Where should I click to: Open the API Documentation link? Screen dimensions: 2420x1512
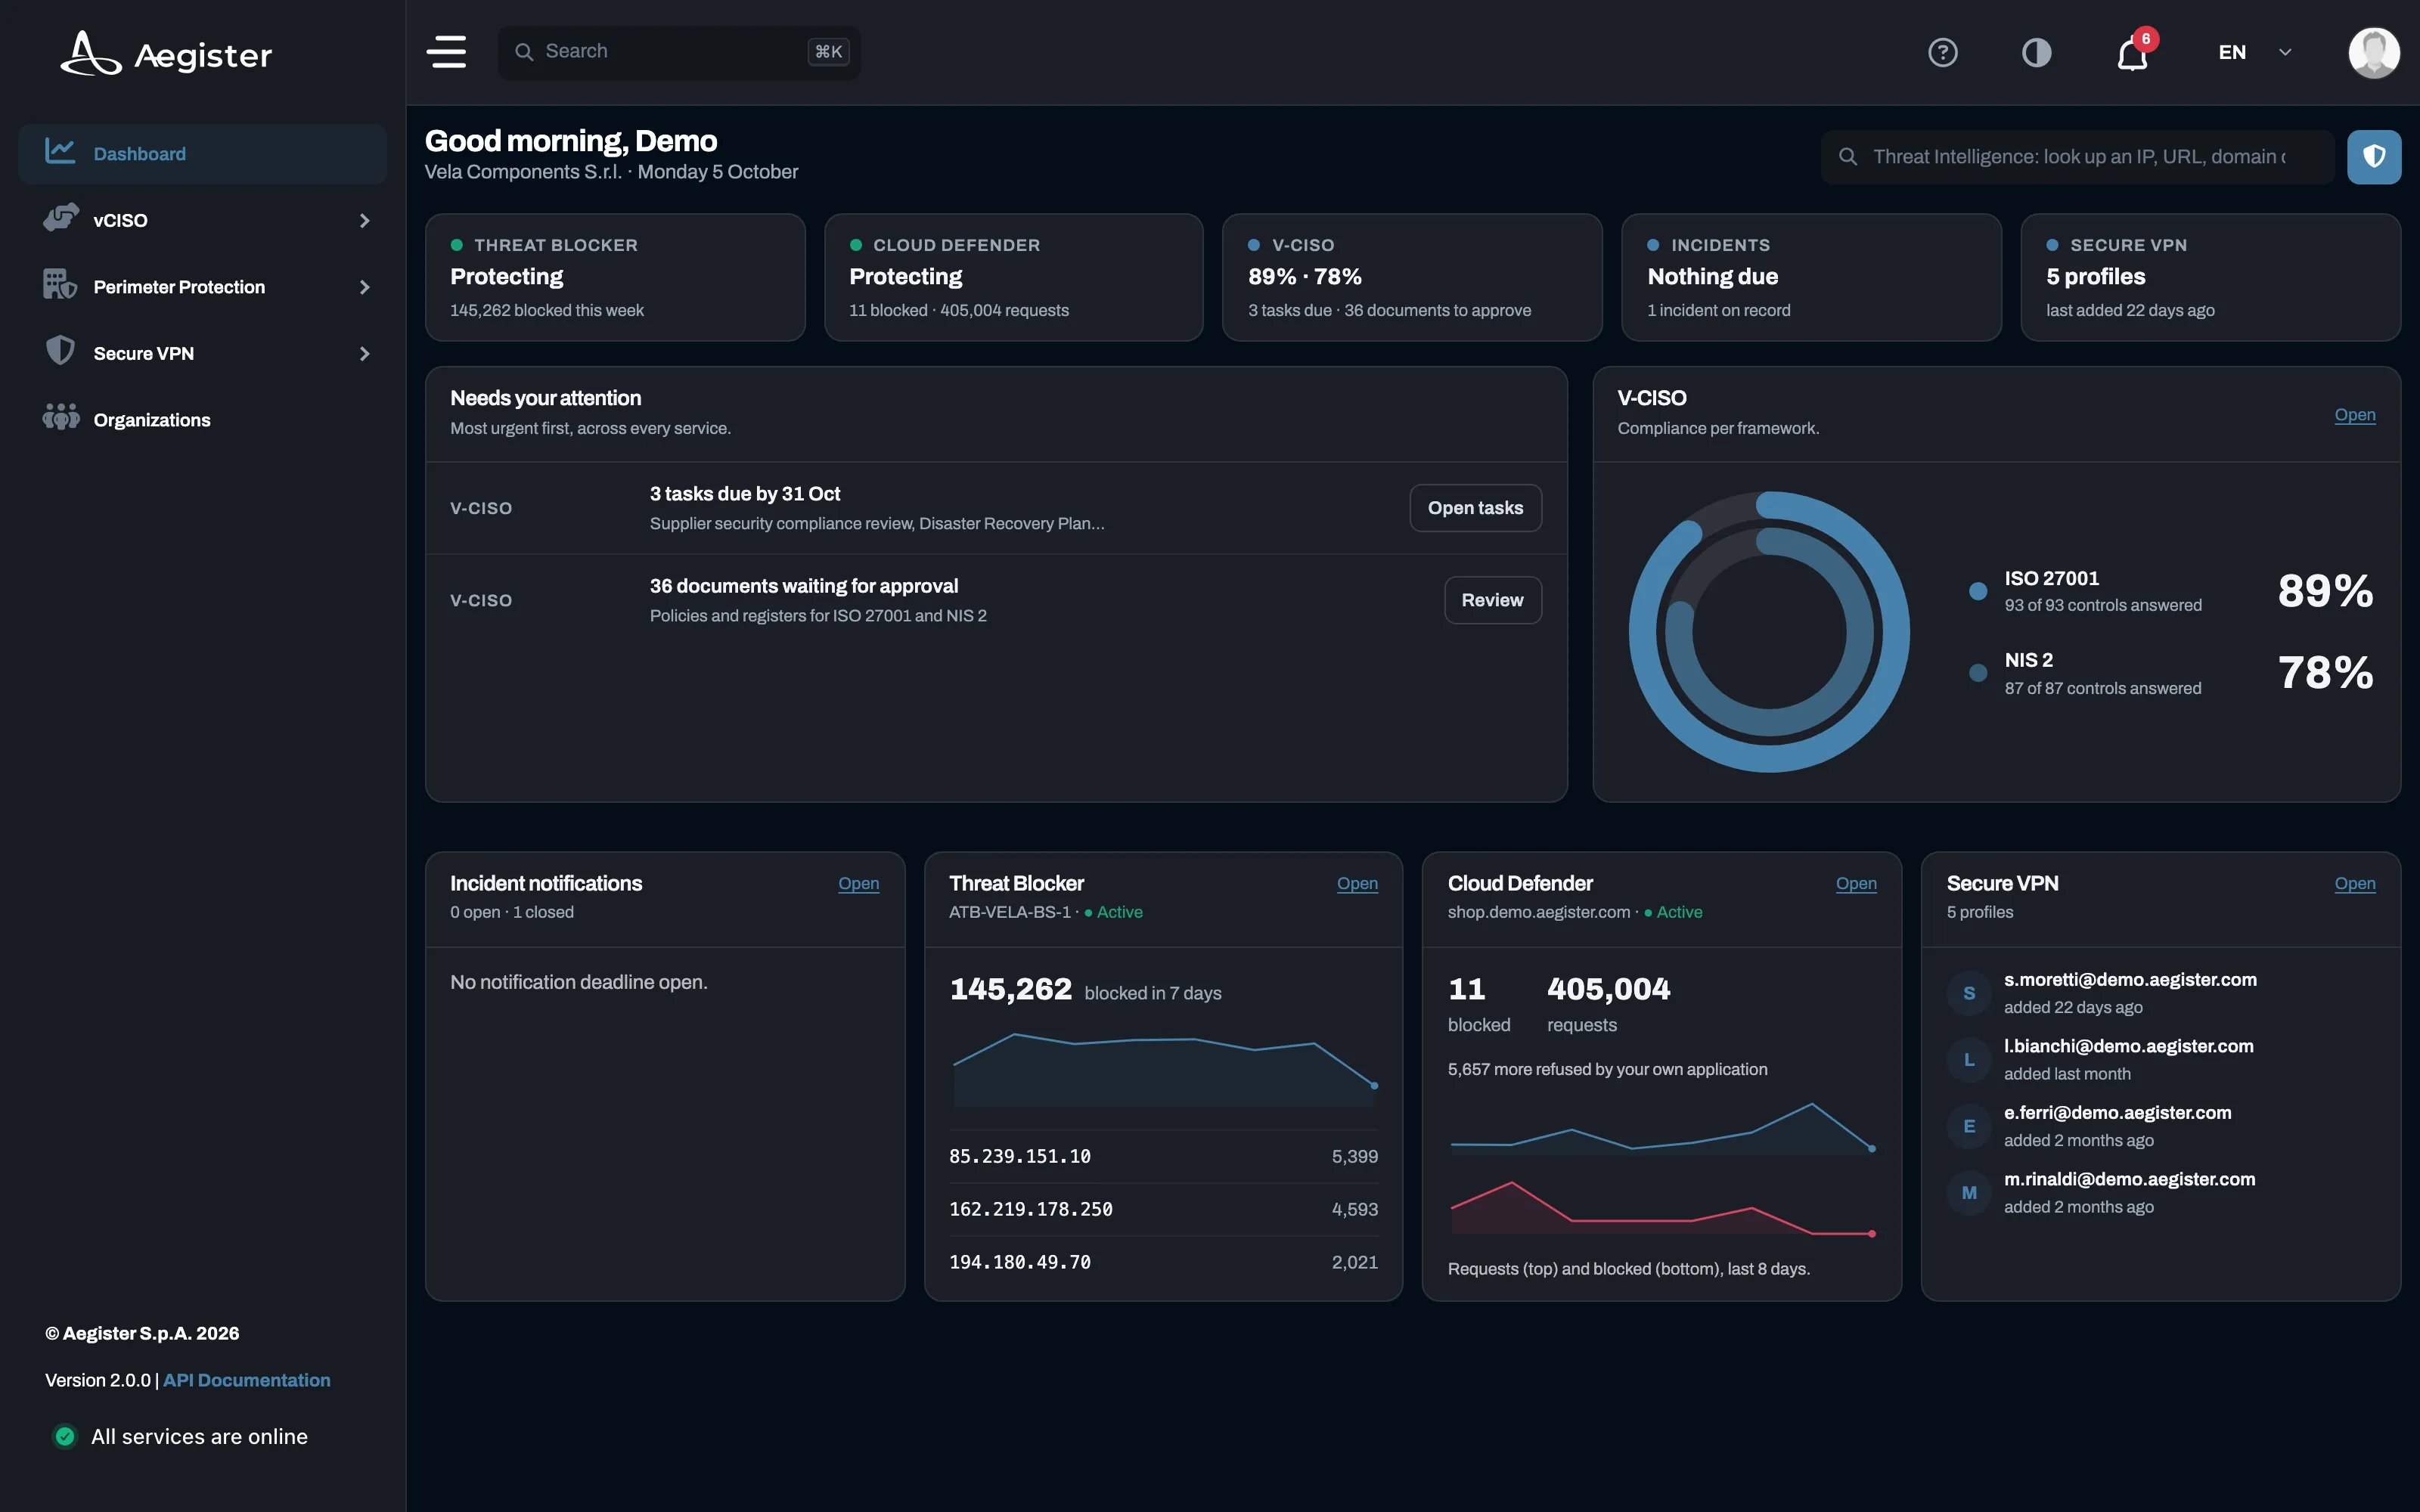246,1380
